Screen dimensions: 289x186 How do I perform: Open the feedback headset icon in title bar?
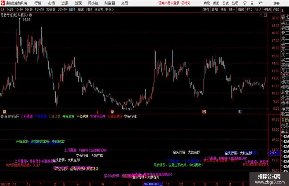(245, 3)
